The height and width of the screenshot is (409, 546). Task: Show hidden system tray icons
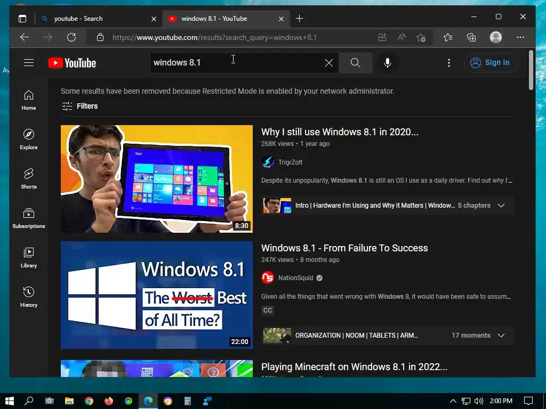tap(453, 401)
